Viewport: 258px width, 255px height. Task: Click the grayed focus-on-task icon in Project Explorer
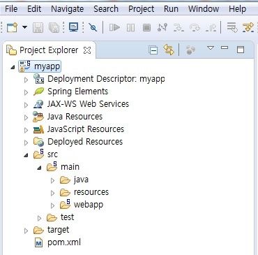click(190, 50)
